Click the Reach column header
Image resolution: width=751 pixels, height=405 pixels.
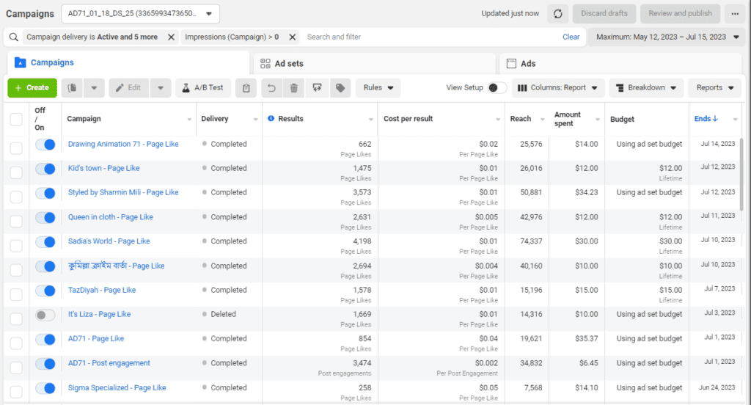pyautogui.click(x=521, y=118)
